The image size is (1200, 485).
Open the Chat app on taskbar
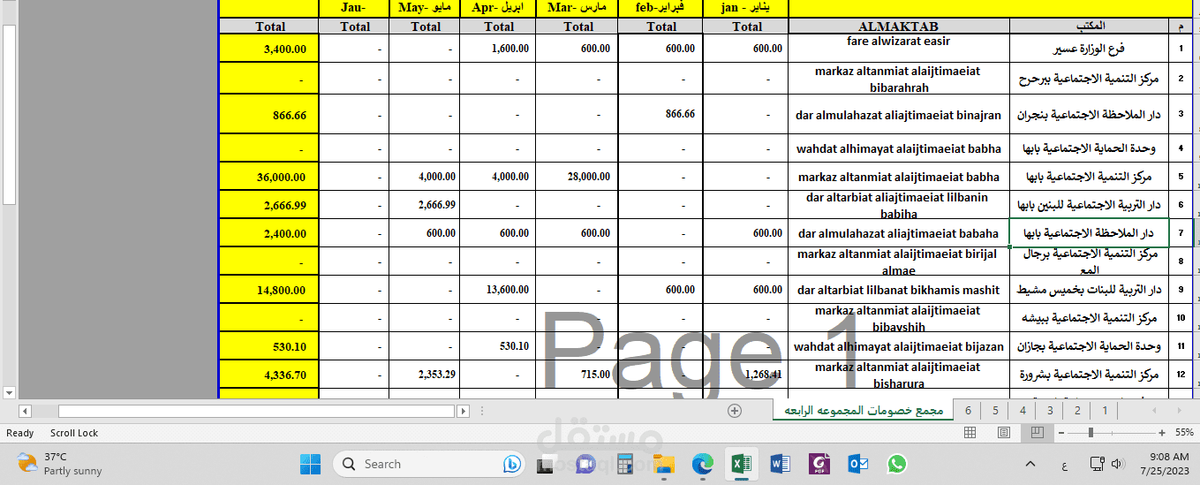[585, 464]
